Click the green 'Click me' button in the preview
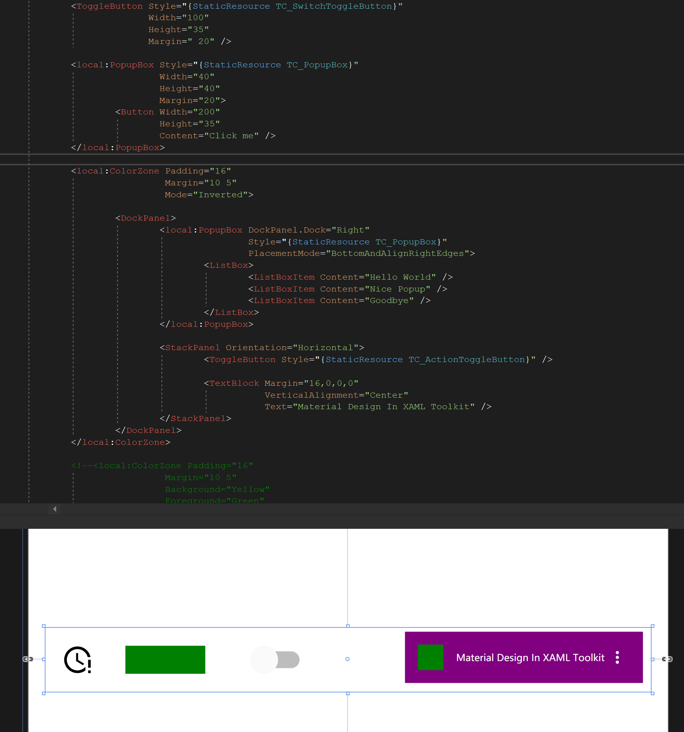Viewport: 684px width, 732px height. coord(165,660)
